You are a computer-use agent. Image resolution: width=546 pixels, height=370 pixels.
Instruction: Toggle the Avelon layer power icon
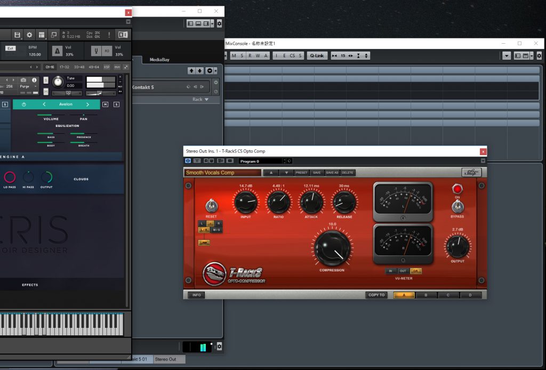tap(23, 104)
